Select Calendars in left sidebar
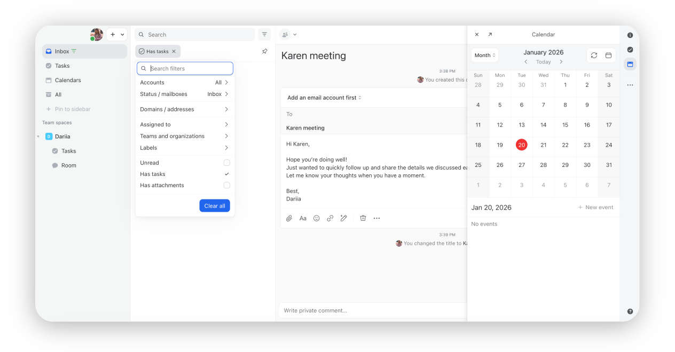Viewport: 675px width, 352px height. click(68, 80)
